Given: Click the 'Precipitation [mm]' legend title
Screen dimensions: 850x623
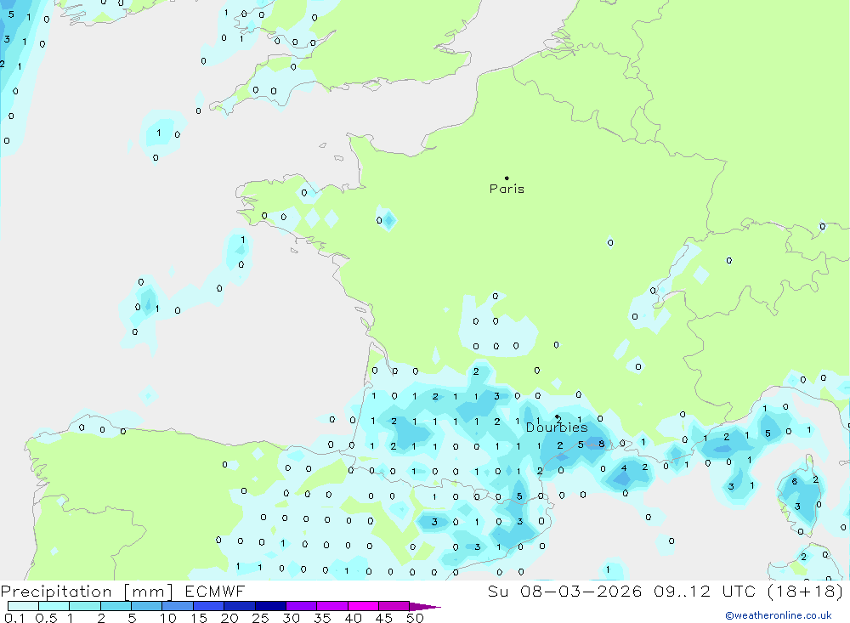Looking at the screenshot, I should pyautogui.click(x=87, y=591).
